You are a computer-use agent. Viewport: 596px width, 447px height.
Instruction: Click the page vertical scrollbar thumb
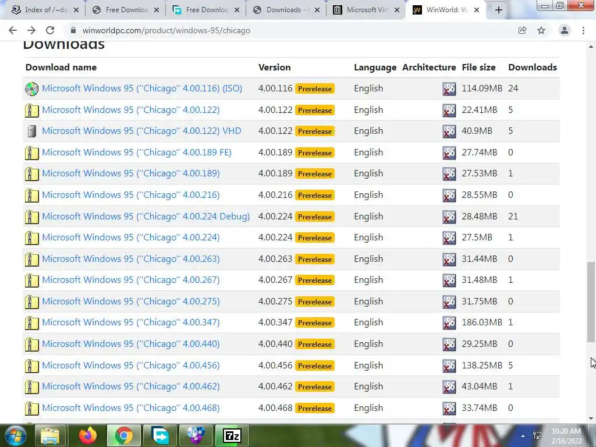591,302
